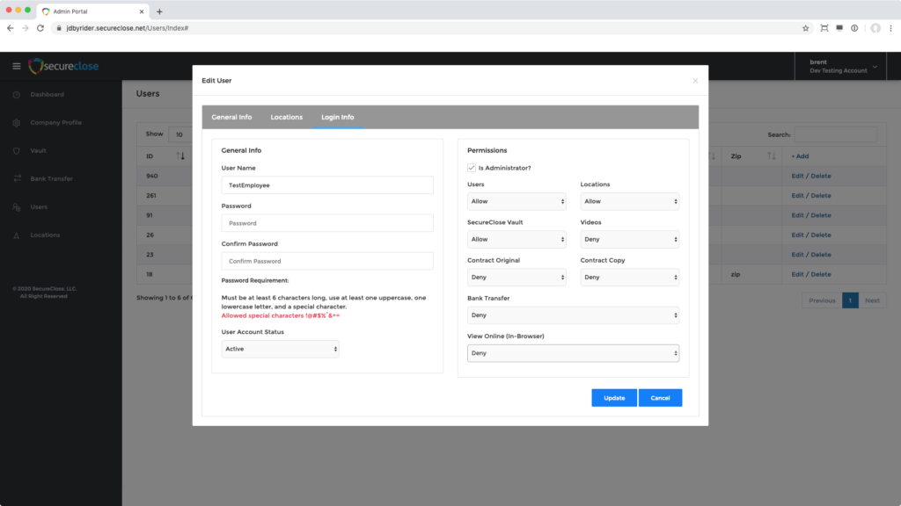Open Company Profile via its gear icon
901x506 pixels.
pyautogui.click(x=17, y=123)
